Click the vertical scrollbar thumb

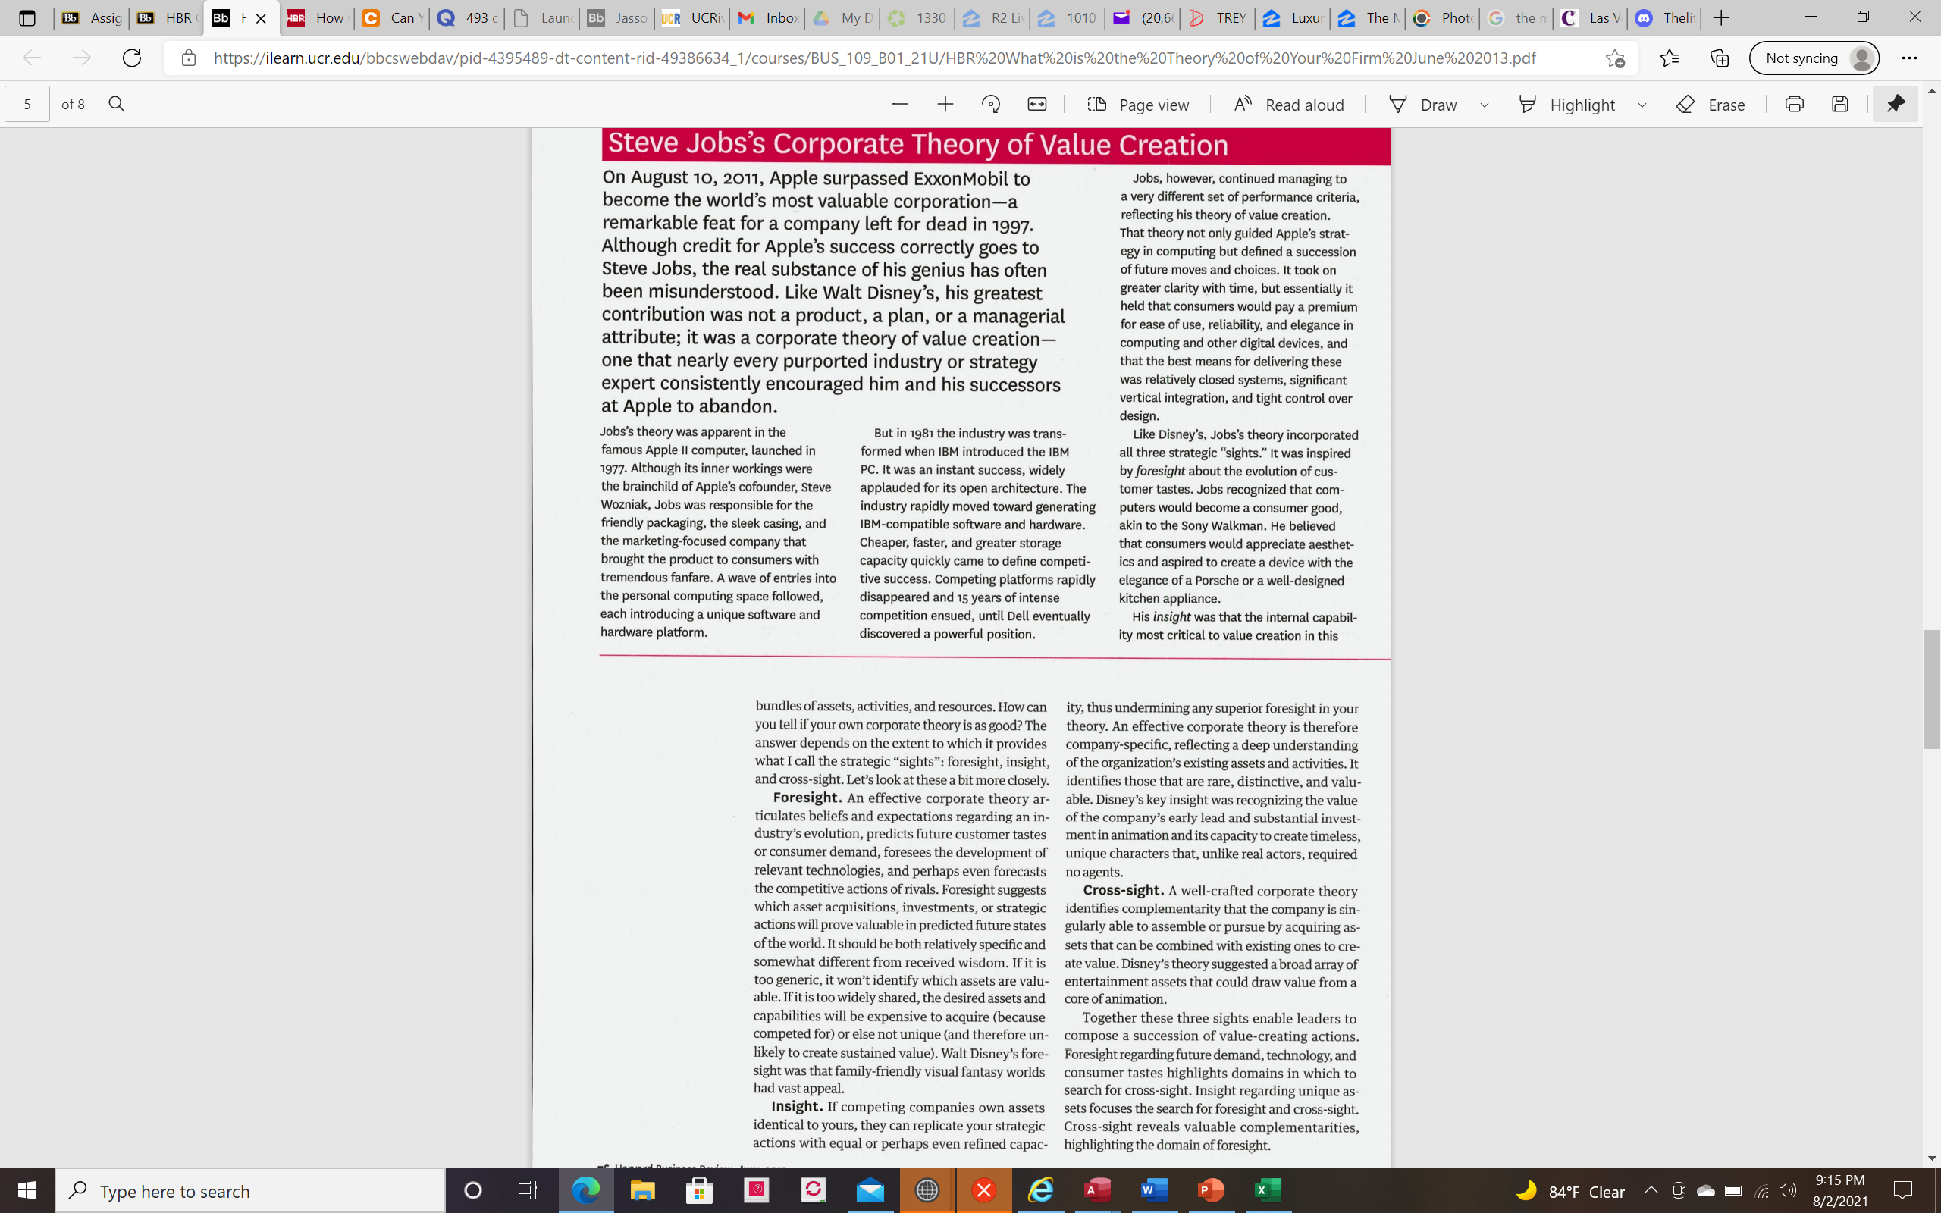coord(1931,690)
